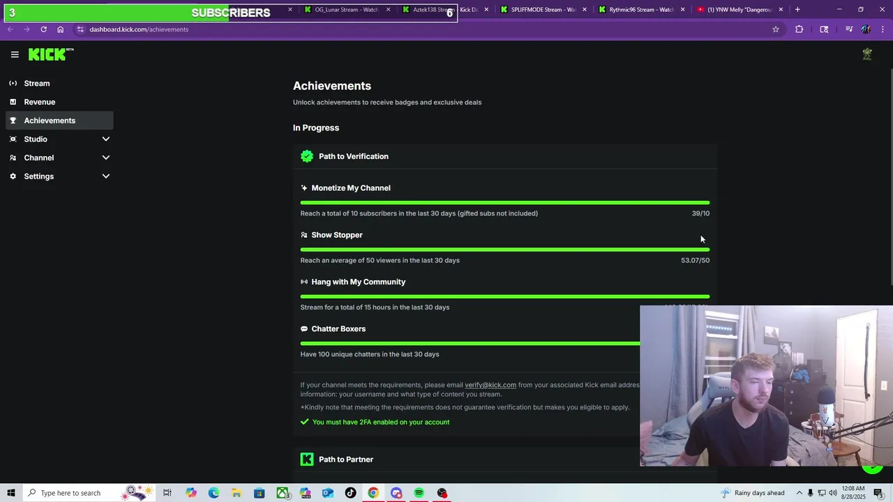Screen dimensions: 893x502
Task: Click the 39/10 subscriber count
Action: 700,213
